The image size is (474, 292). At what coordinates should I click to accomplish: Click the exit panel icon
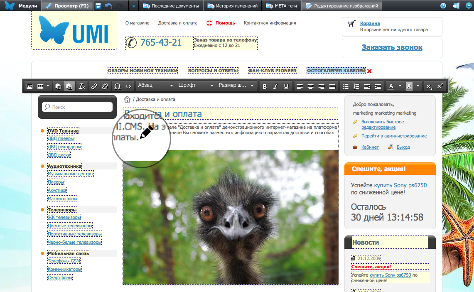point(456,6)
